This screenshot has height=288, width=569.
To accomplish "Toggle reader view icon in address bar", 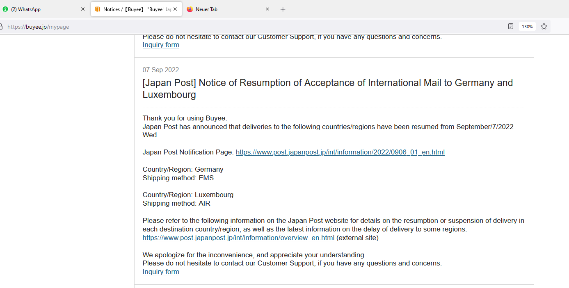I will (x=511, y=27).
